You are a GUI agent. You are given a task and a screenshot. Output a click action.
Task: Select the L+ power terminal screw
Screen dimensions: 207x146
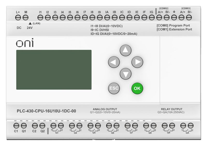[x=18, y=18]
